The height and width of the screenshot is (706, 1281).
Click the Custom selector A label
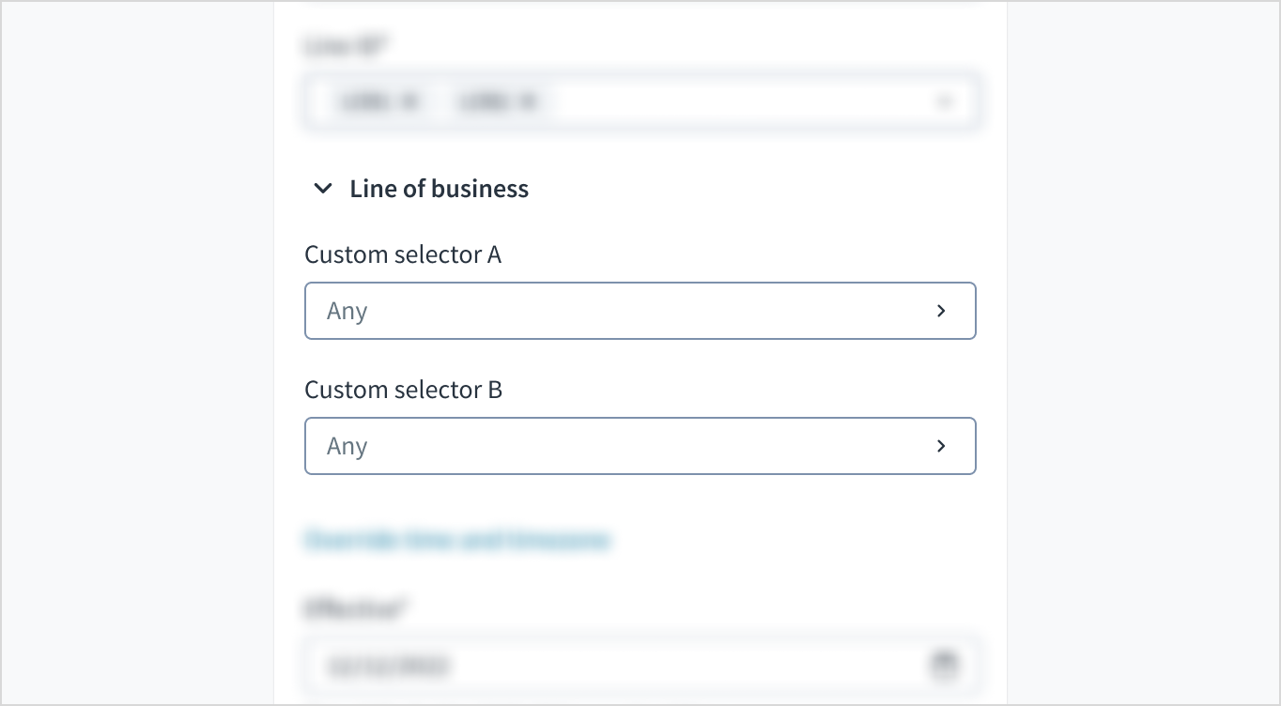(403, 254)
